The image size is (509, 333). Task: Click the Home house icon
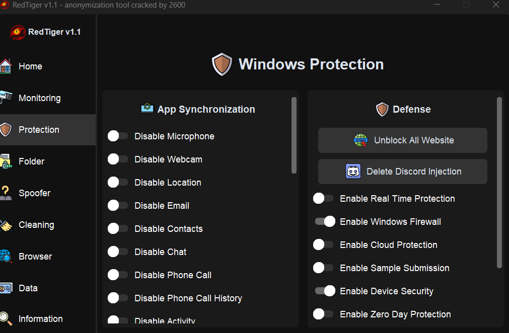coord(6,66)
